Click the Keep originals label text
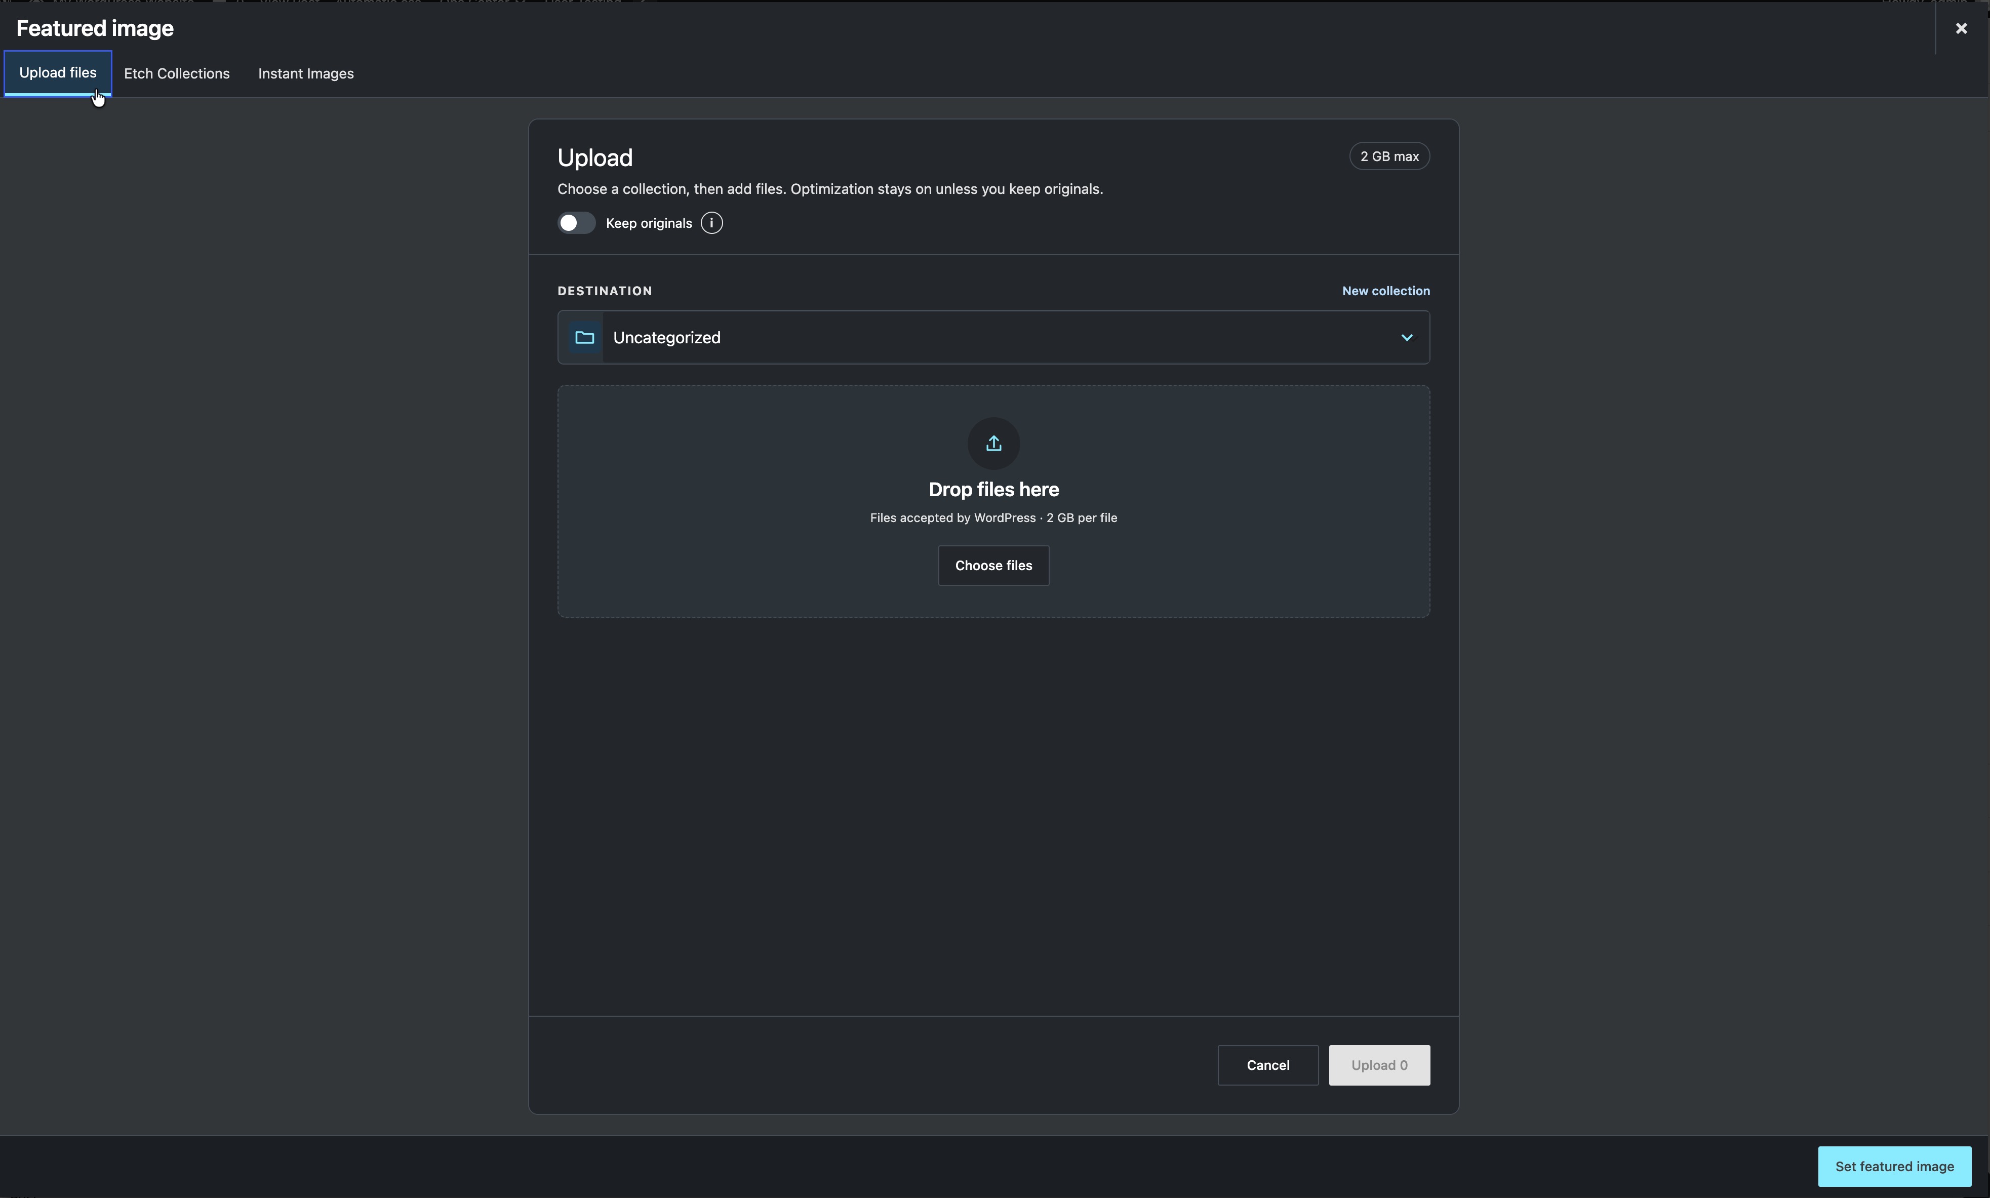 tap(648, 224)
